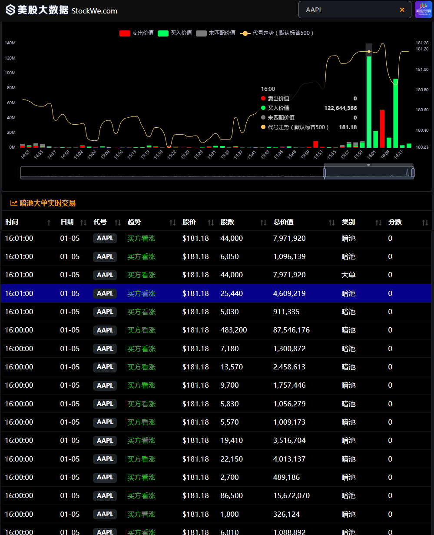Sort by 分数 using its arrow icon
This screenshot has height=535, width=434.
(425, 223)
